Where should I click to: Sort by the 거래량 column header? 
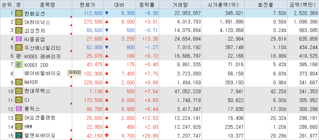(180, 4)
